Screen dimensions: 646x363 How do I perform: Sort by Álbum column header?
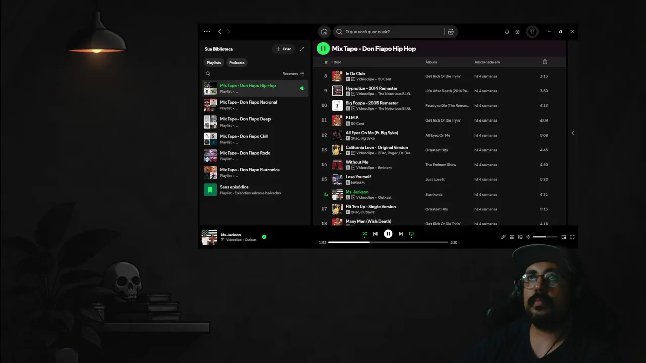click(431, 62)
